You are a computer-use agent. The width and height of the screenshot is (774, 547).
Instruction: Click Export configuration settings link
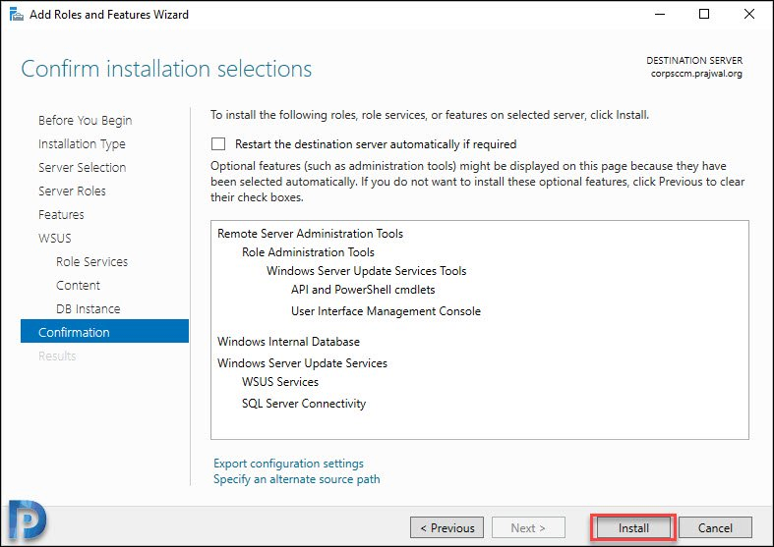288,464
